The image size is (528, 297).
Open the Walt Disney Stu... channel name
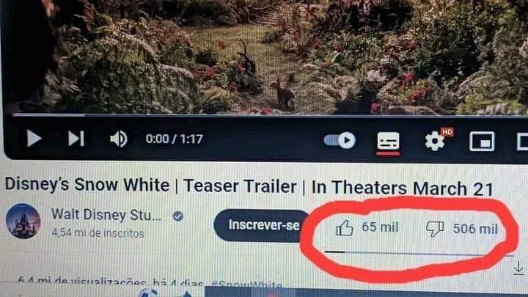106,214
